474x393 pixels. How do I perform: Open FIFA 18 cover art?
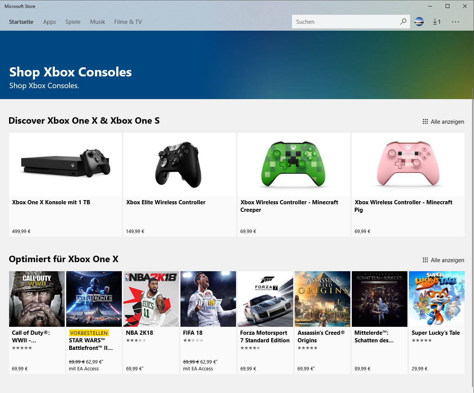tap(208, 299)
